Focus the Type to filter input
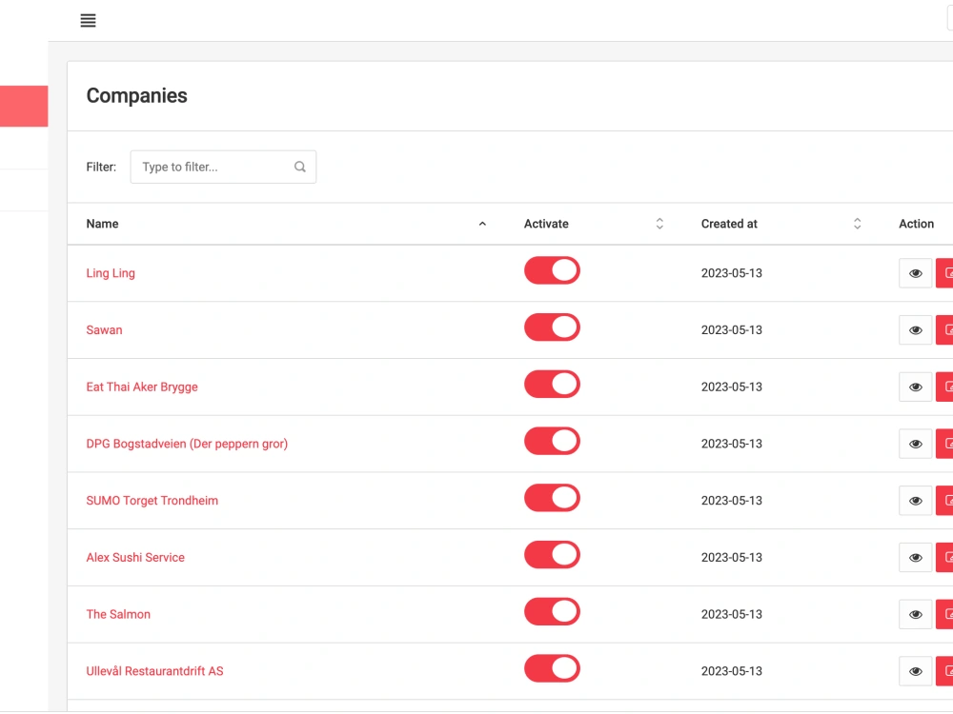The width and height of the screenshot is (953, 714). pos(223,167)
